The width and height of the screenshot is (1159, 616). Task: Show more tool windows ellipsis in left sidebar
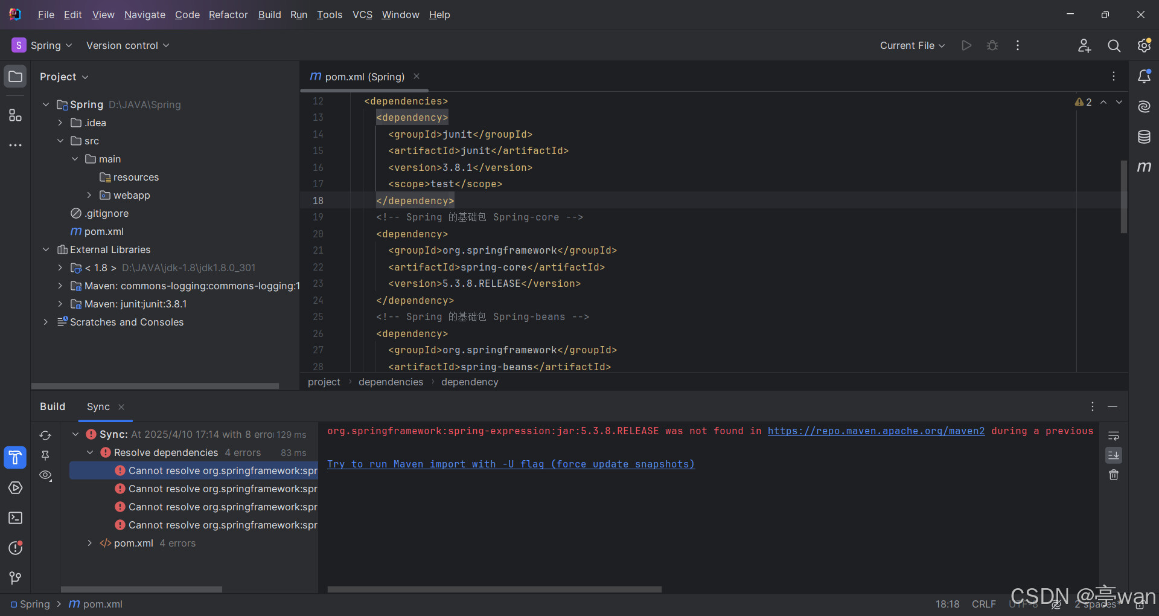(x=16, y=146)
